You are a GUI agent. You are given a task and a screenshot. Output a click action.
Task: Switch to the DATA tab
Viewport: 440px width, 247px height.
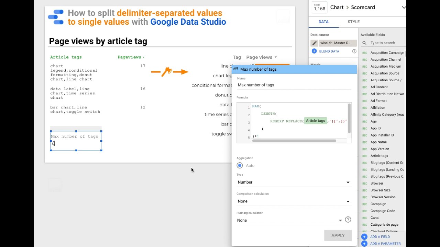(323, 22)
